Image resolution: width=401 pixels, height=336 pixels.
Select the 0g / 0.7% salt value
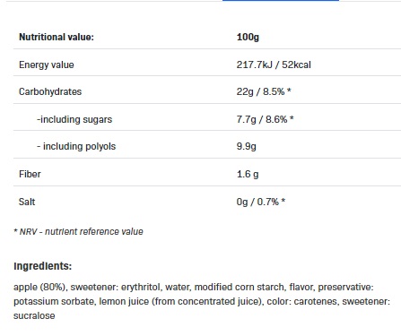tap(261, 202)
